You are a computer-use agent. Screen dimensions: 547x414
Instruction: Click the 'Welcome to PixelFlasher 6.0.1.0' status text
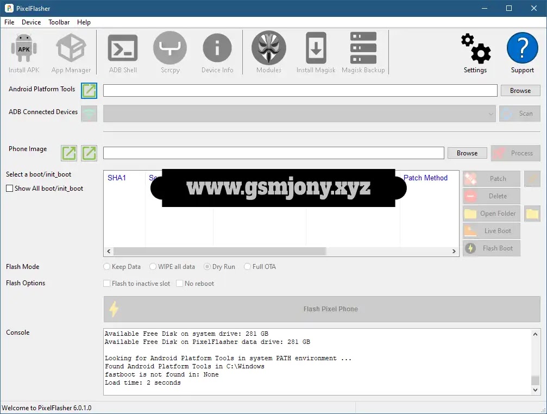(47, 407)
